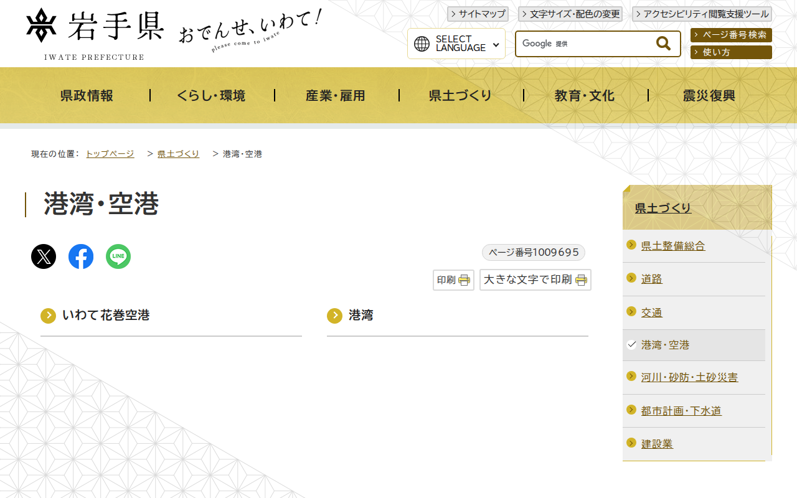Click the Iwate Prefecture crest logo
Image resolution: width=797 pixels, height=498 pixels.
coord(42,26)
